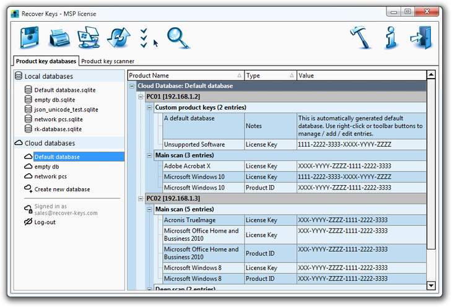Screen dimensions: 452x307
Task: Click scroll up arrow of key list
Action: (x=431, y=75)
